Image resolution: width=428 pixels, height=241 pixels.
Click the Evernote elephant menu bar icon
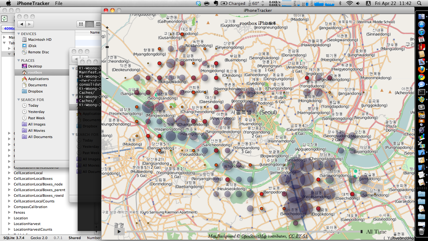click(216, 3)
